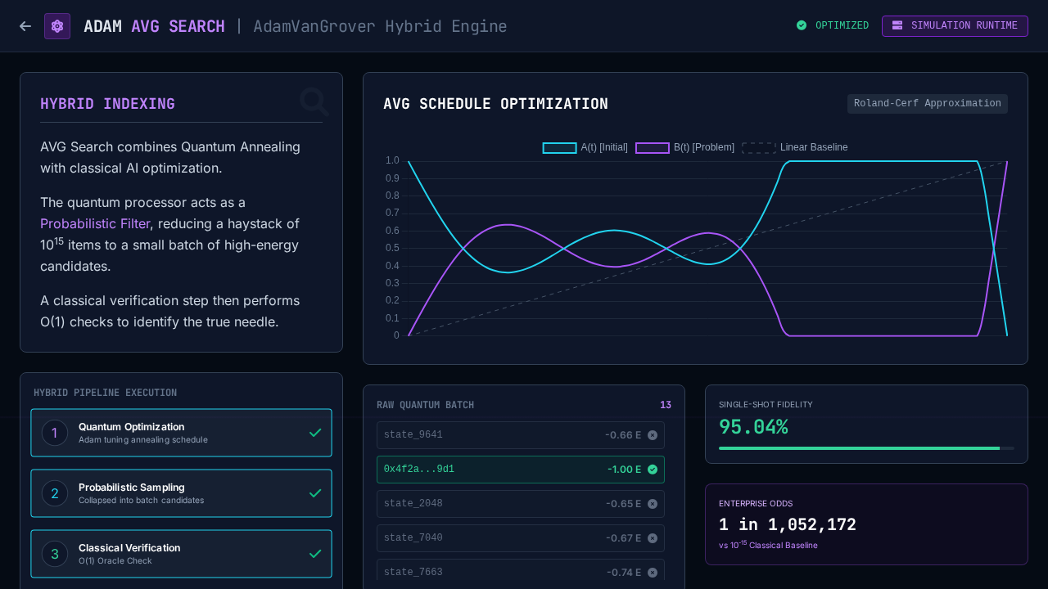Click the Simulation Runtime button
This screenshot has height=589, width=1048.
tap(955, 26)
